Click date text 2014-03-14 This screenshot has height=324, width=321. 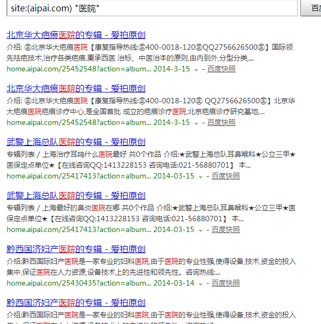(174, 283)
